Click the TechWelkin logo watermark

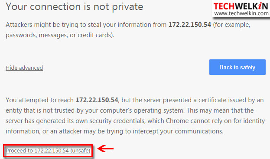coord(241,9)
